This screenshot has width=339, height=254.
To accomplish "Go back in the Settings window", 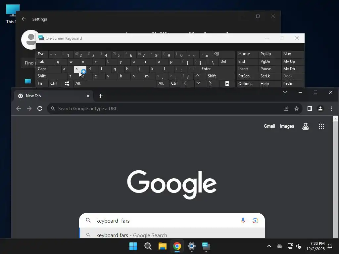I will click(24, 19).
